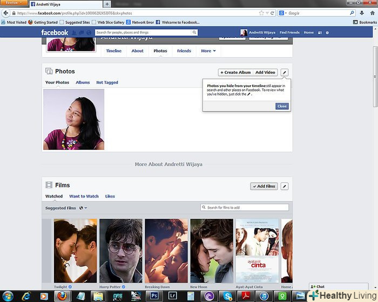Image resolution: width=378 pixels, height=302 pixels.
Task: Click the browser address bar
Action: click(136, 13)
